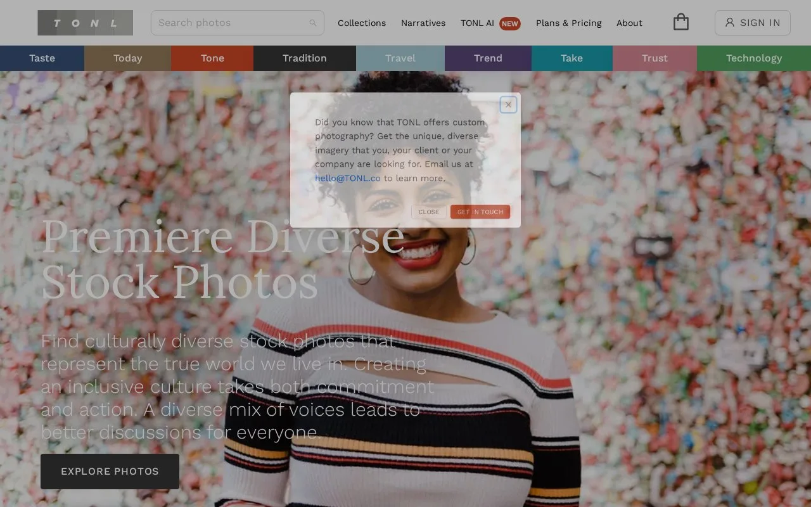Select the Tone category tab
Screen dimensions: 811x507
point(212,58)
